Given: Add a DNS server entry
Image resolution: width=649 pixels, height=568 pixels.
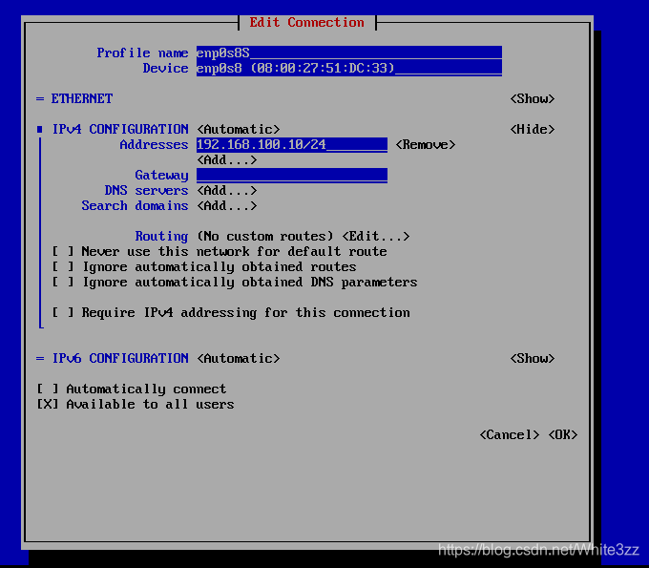Looking at the screenshot, I should [x=227, y=191].
